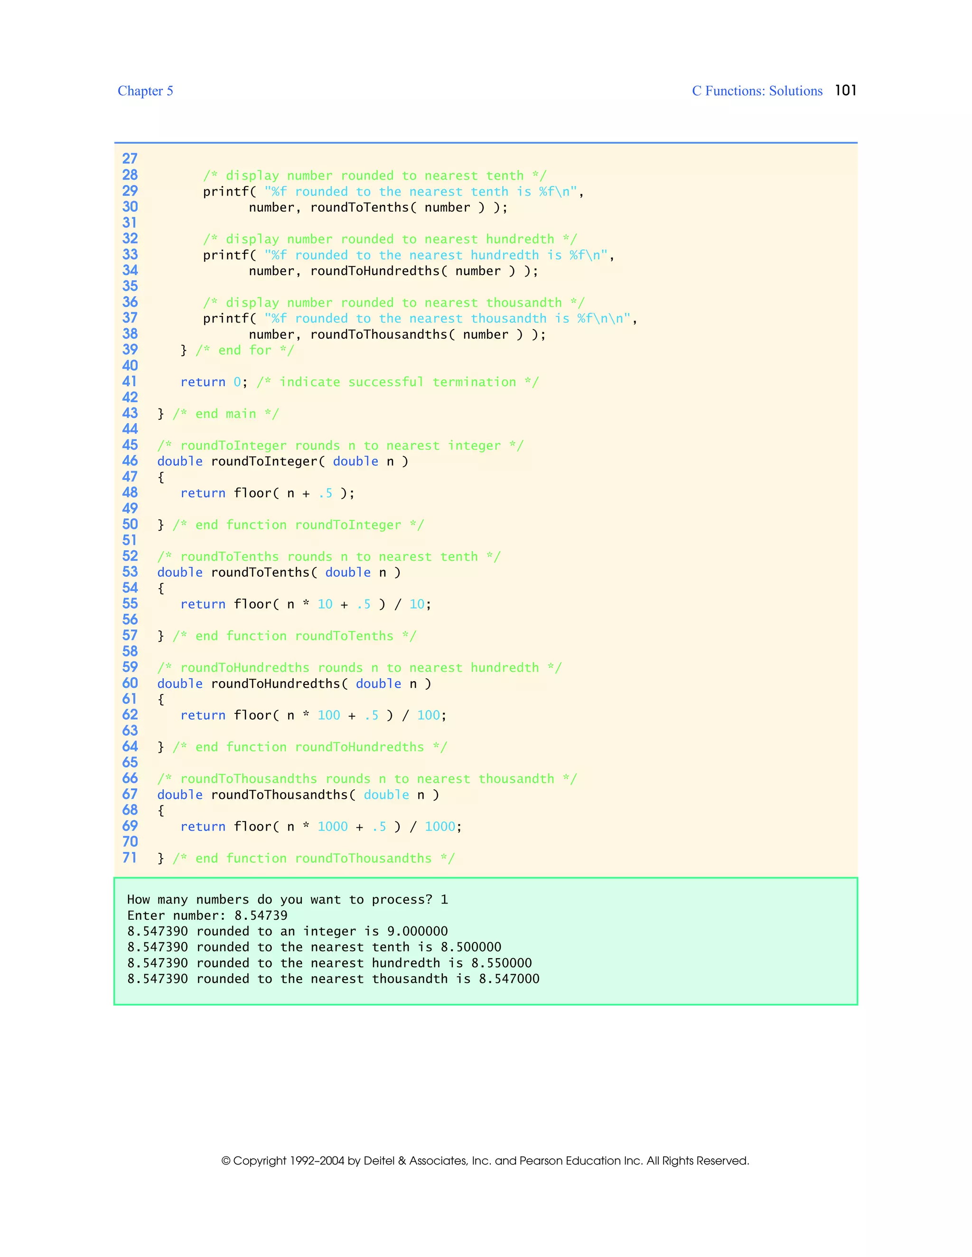Click comment 'indicate successful termination'
The height and width of the screenshot is (1257, 972).
(x=398, y=382)
